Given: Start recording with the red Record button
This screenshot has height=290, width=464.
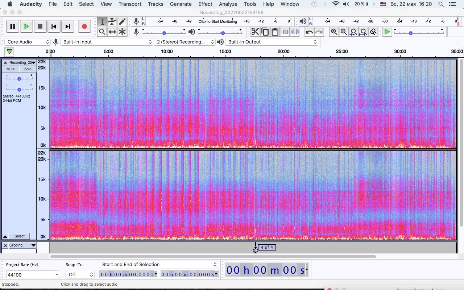Looking at the screenshot, I should (84, 26).
